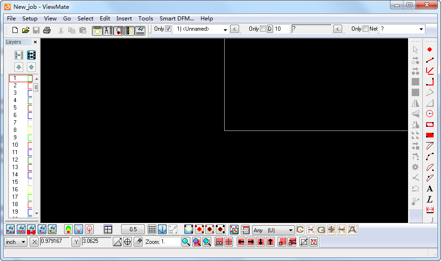Close the Layers panel
Screen dimensions: 441x261
click(35, 42)
